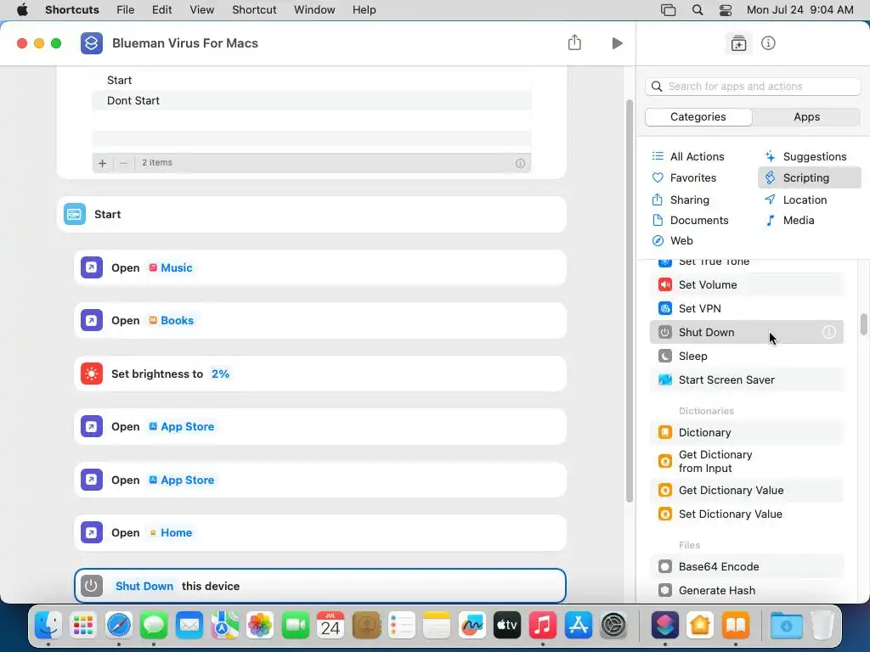Image resolution: width=870 pixels, height=652 pixels.
Task: Open the Edit menu
Action: pos(161,10)
